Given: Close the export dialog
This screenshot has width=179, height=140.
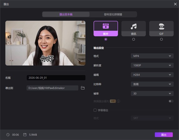Looking at the screenshot, I should 175,4.
